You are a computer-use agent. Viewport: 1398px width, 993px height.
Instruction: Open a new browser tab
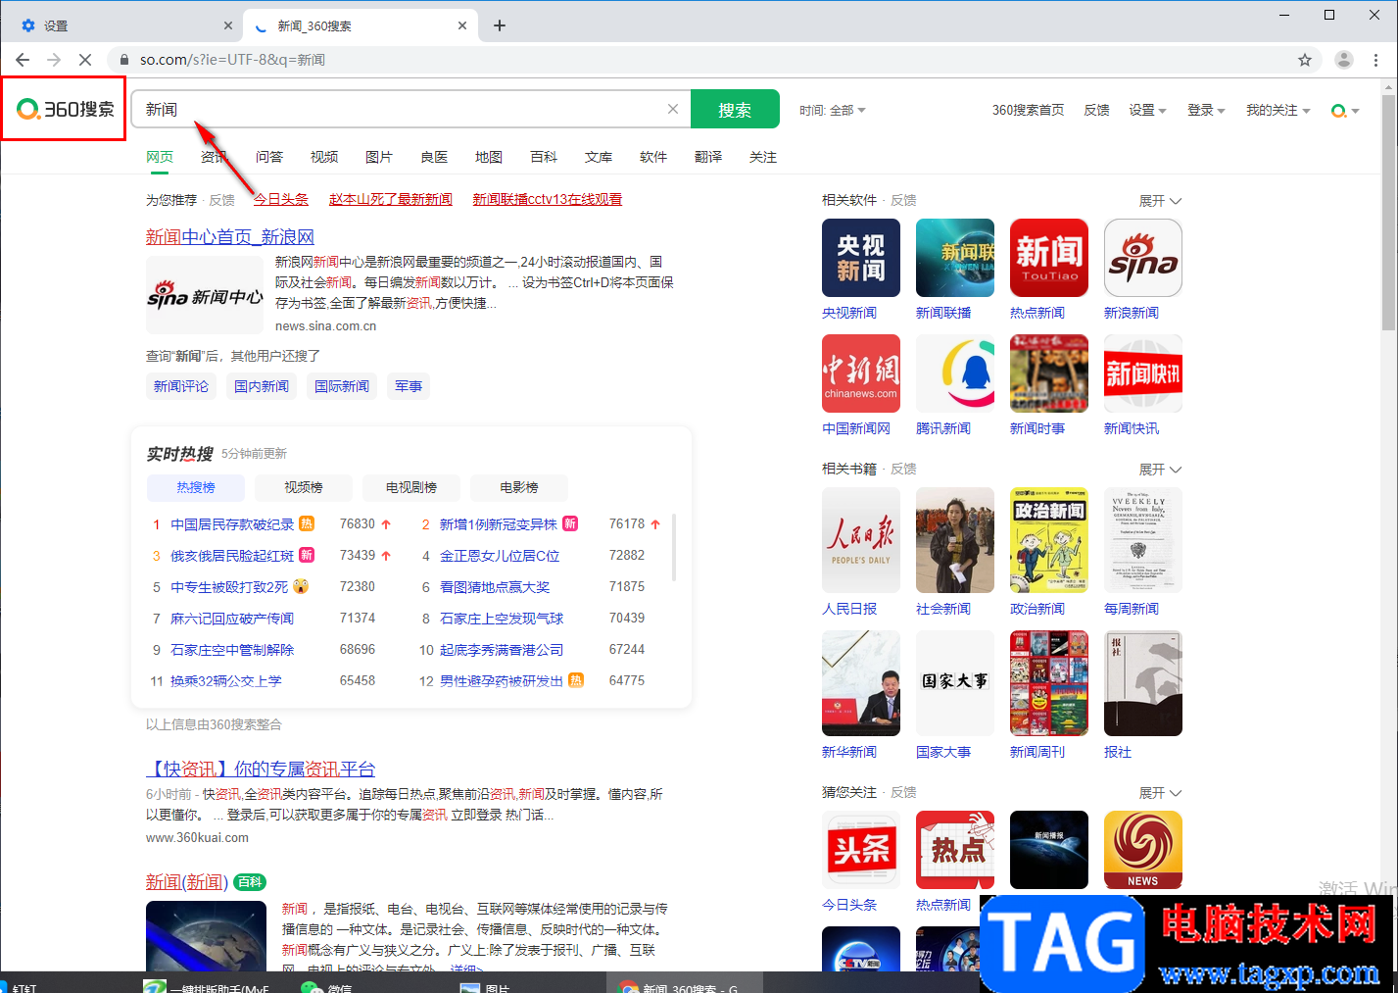coord(500,25)
